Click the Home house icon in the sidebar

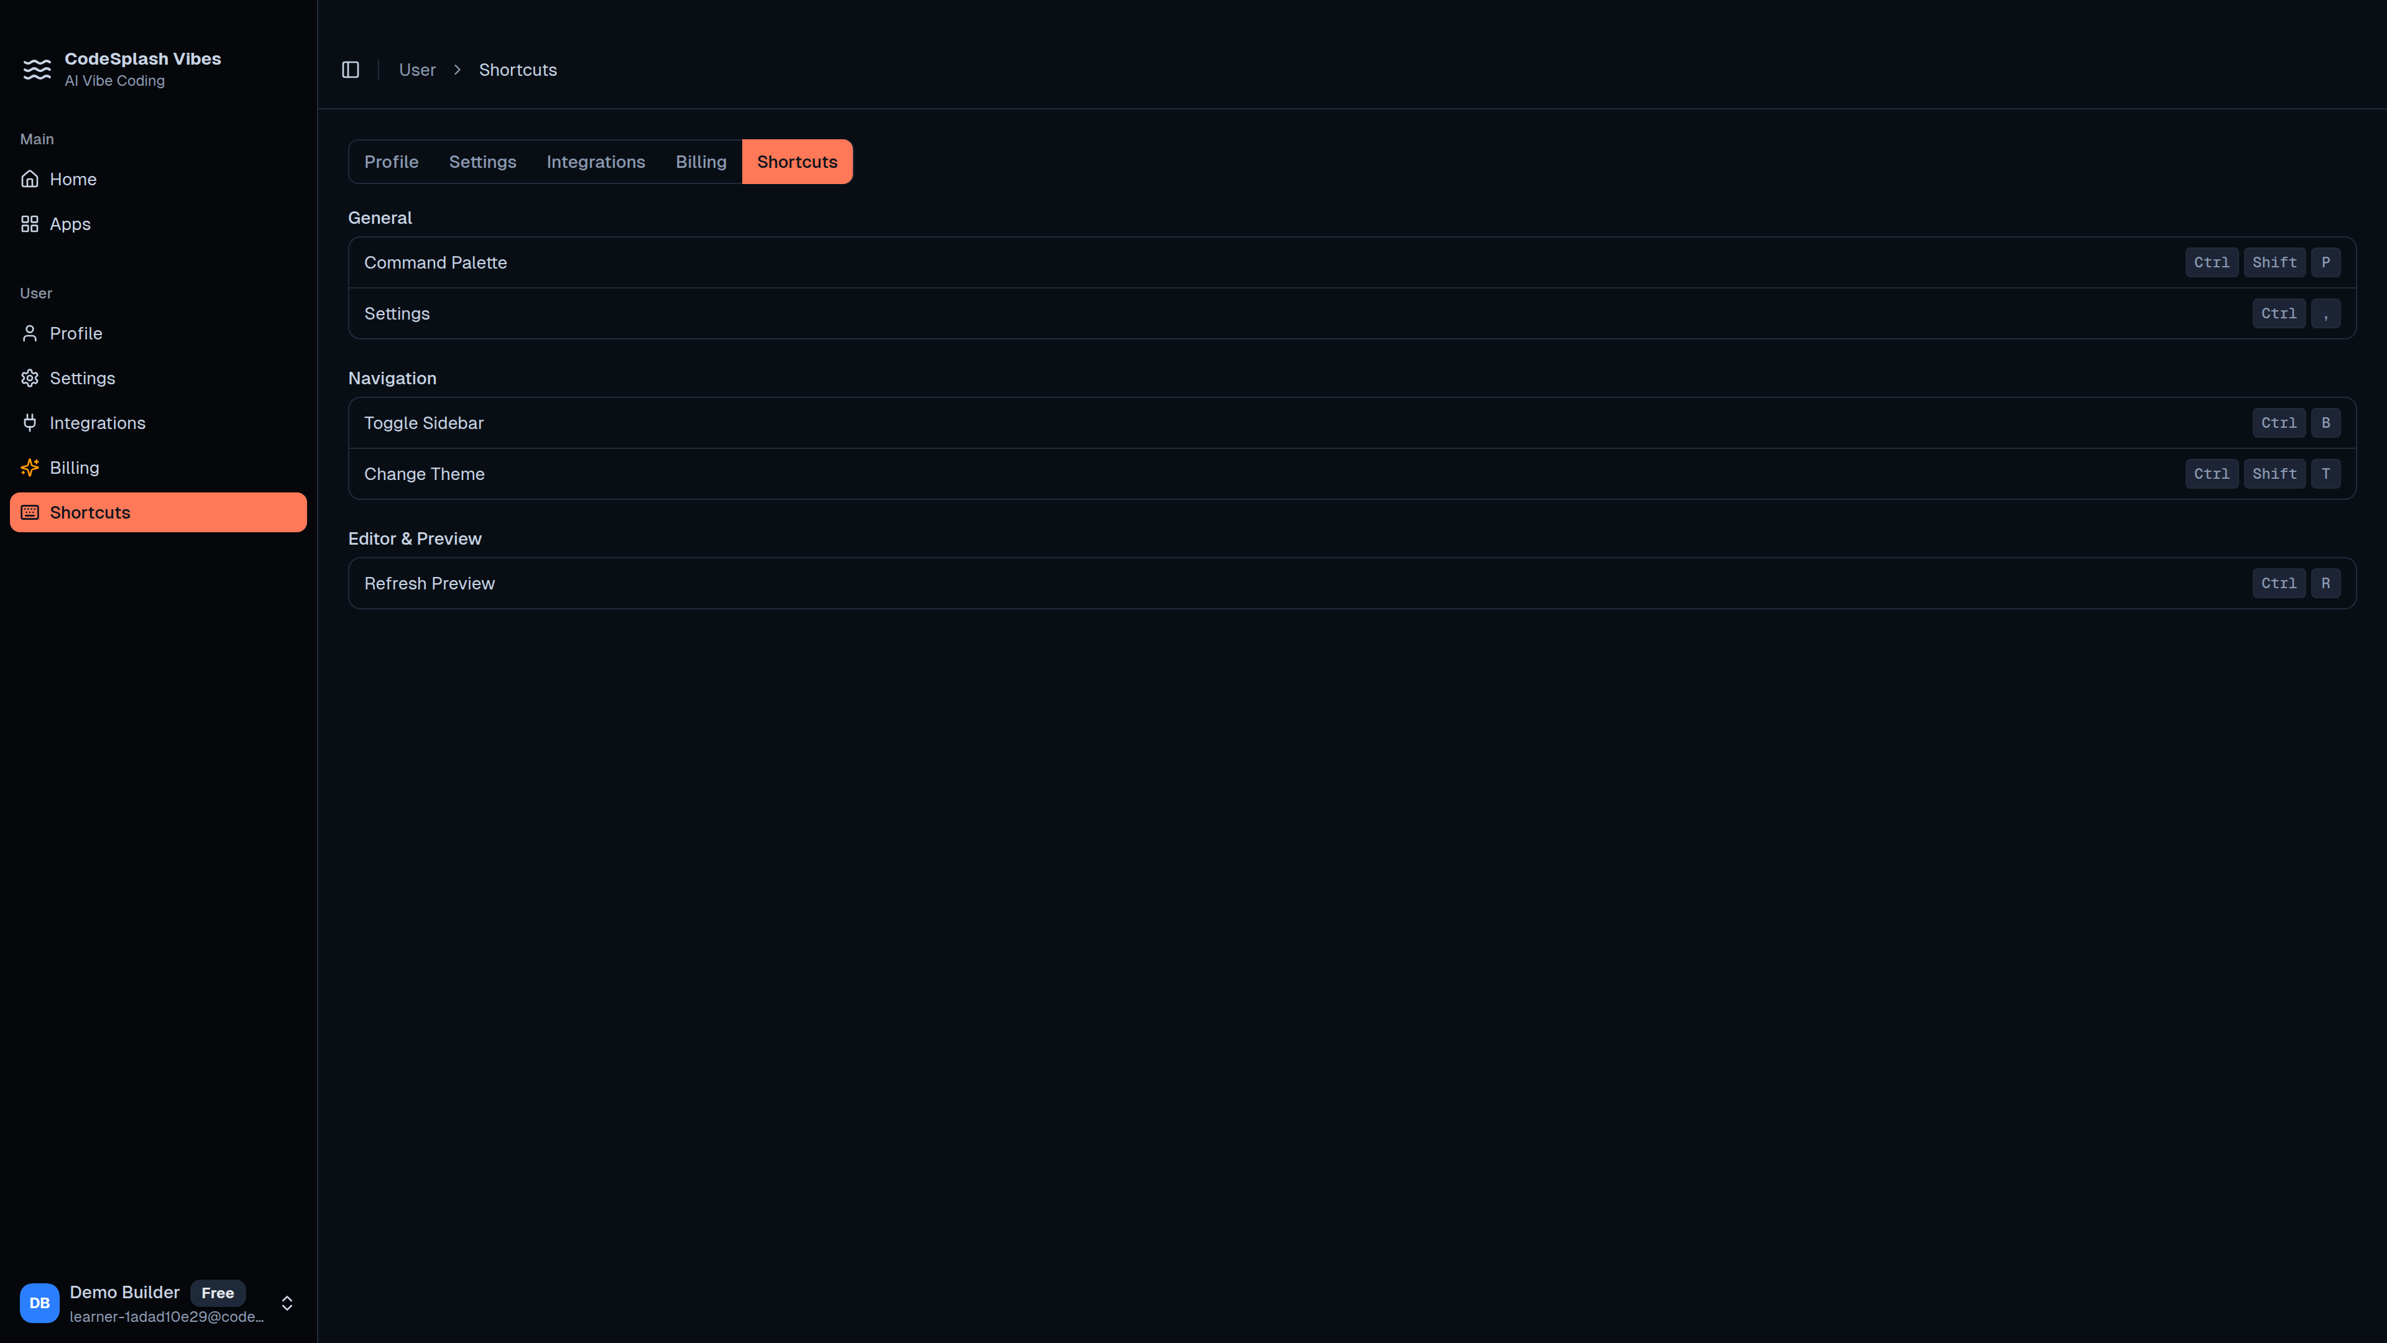click(x=30, y=179)
